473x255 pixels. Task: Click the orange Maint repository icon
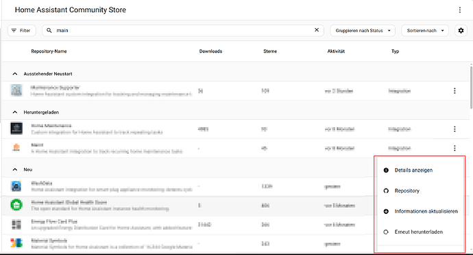(16, 148)
